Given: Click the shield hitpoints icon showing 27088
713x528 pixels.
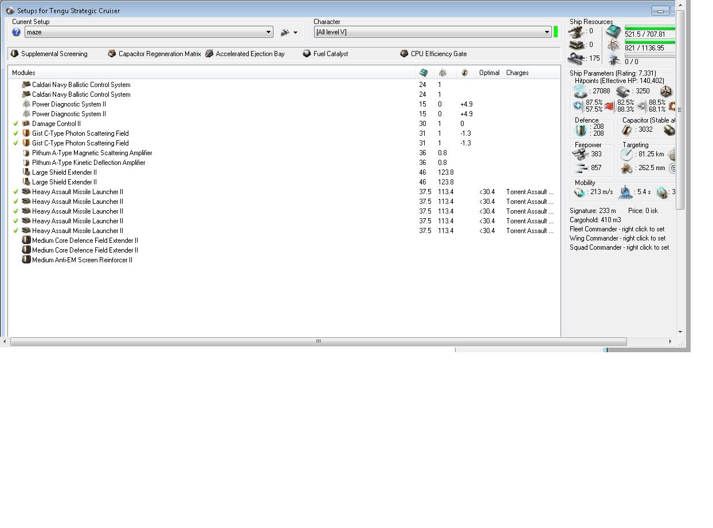Looking at the screenshot, I should (581, 91).
